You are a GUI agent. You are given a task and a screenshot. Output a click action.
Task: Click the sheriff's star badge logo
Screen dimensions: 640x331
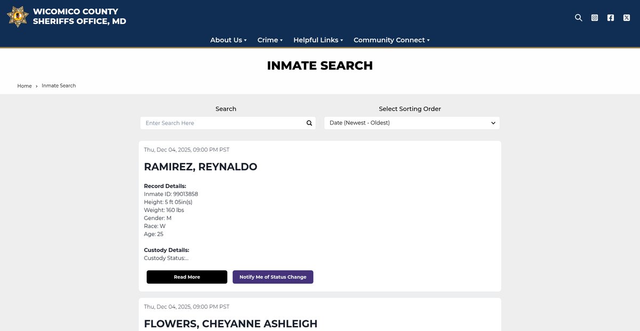tap(18, 17)
